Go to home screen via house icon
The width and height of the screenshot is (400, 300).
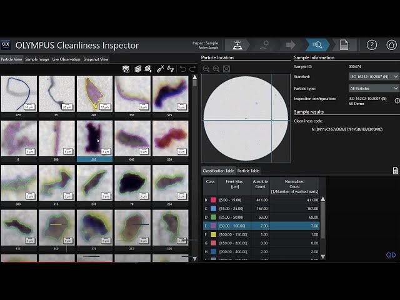[x=391, y=45]
